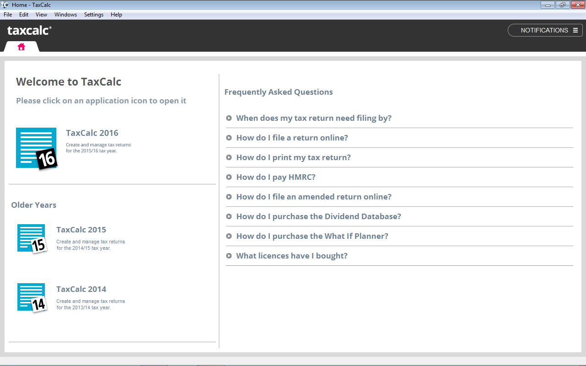Open the TaxCalc 2014 application icon

[x=32, y=297]
